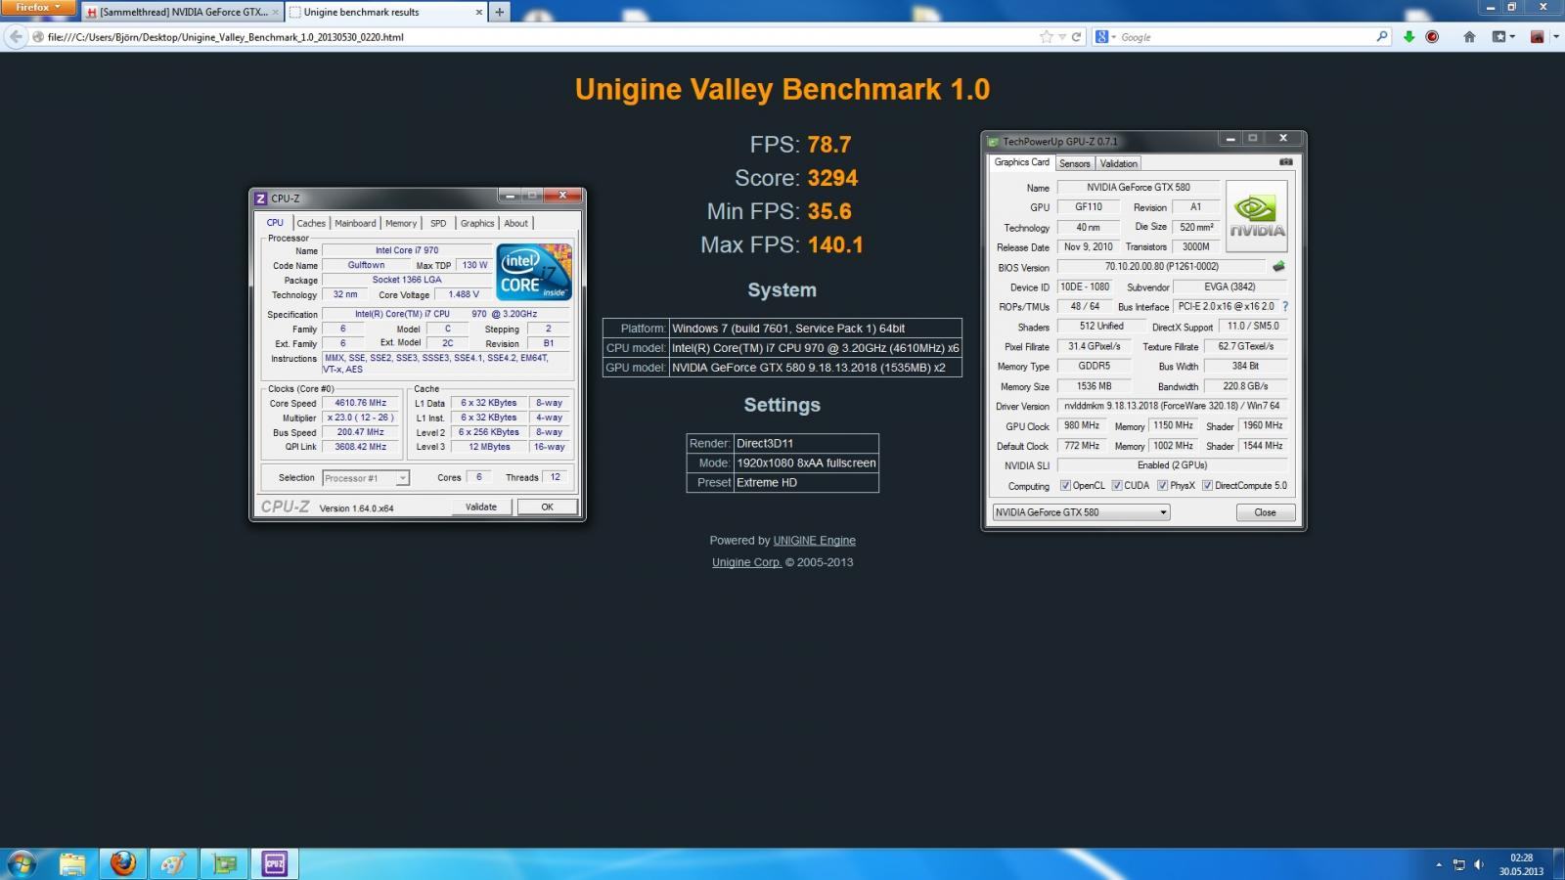Screen dimensions: 1565x880
Task: Switch to Firefox in the taskbar
Action: pos(123,863)
